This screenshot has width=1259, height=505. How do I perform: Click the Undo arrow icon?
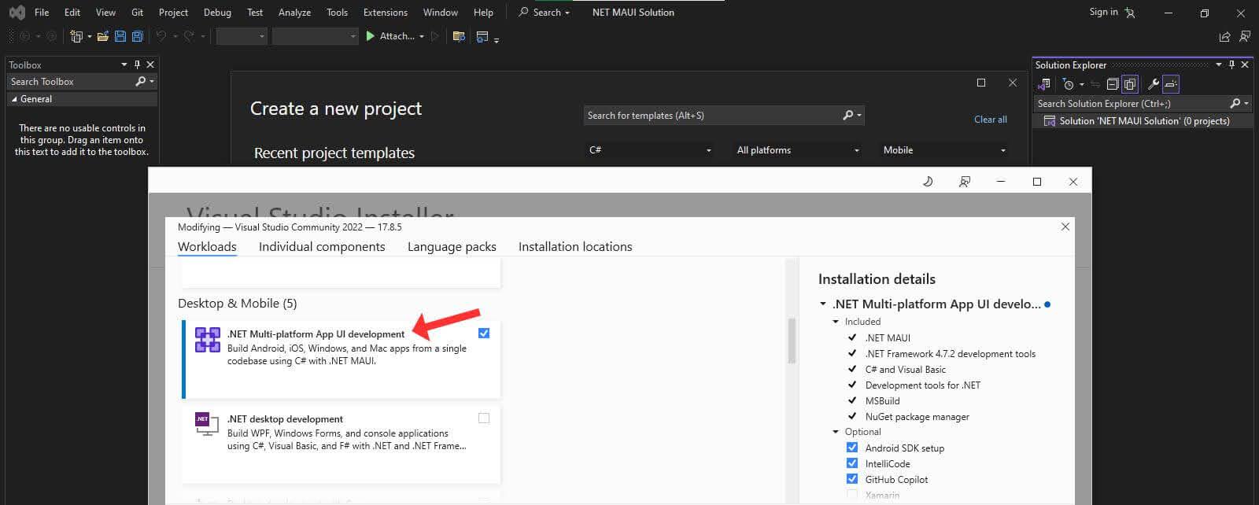point(161,36)
